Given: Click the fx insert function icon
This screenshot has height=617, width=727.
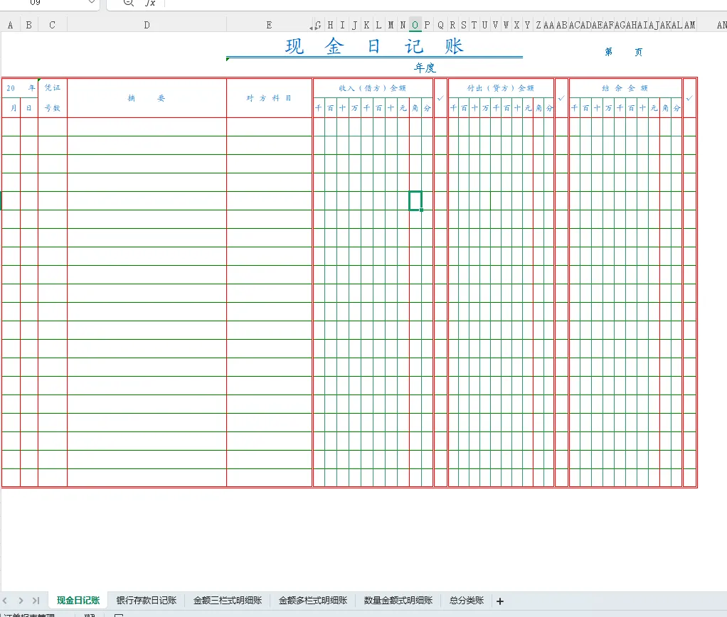Looking at the screenshot, I should 150,3.
